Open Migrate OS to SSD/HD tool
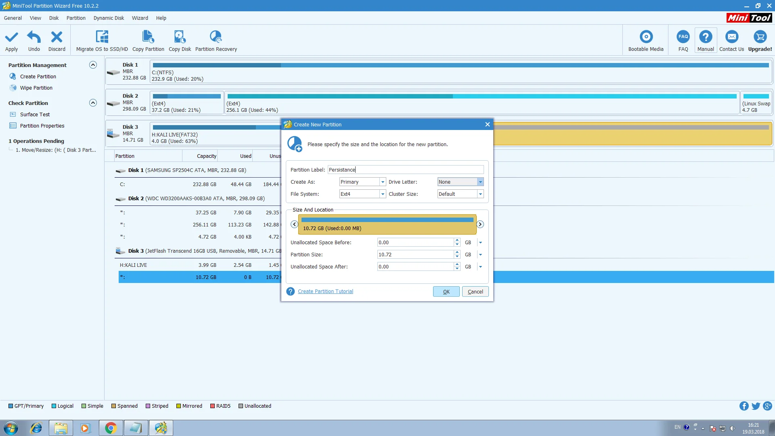 (102, 37)
